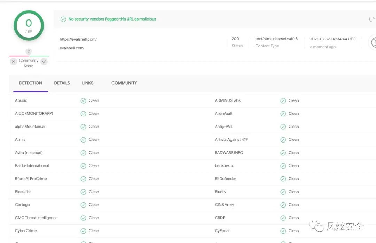Open the DETECTION tab
Screen dimensions: 376x243
coord(30,83)
